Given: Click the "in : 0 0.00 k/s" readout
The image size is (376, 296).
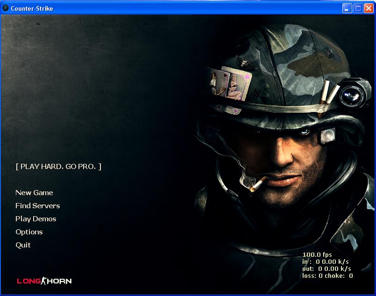Looking at the screenshot, I should [326, 261].
